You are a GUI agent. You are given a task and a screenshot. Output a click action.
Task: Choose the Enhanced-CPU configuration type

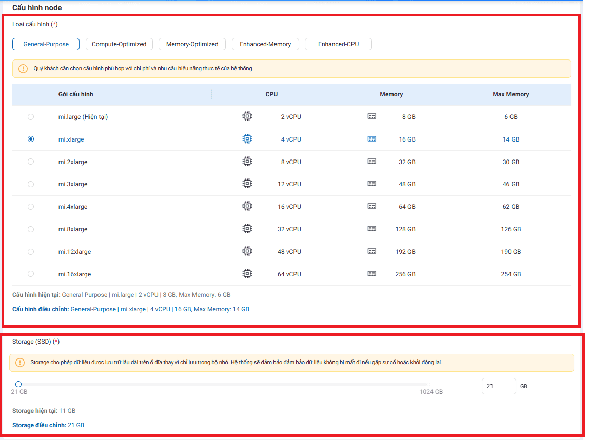tap(338, 44)
